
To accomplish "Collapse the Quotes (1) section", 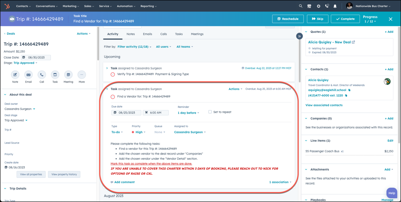I will pyautogui.click(x=306, y=32).
